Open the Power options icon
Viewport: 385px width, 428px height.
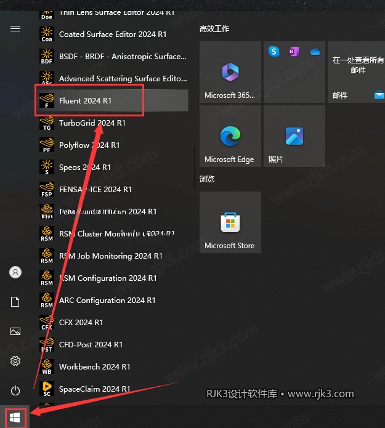[x=15, y=390]
